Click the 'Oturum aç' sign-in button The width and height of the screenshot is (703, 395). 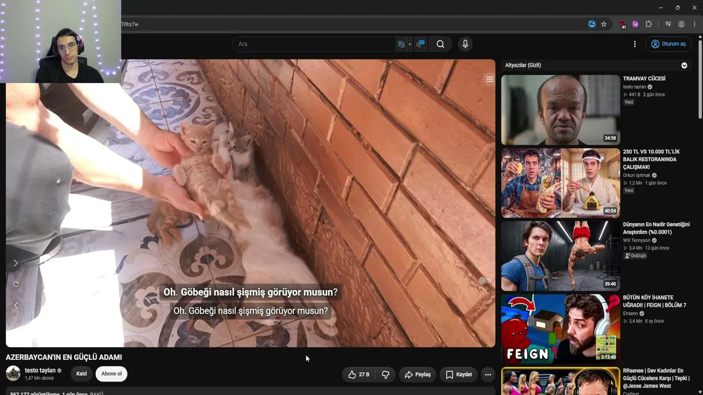tap(668, 44)
